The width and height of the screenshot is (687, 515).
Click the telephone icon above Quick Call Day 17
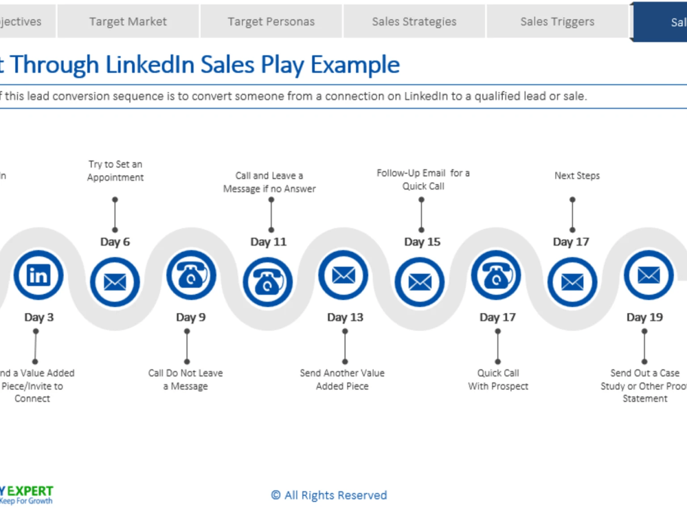tap(496, 275)
